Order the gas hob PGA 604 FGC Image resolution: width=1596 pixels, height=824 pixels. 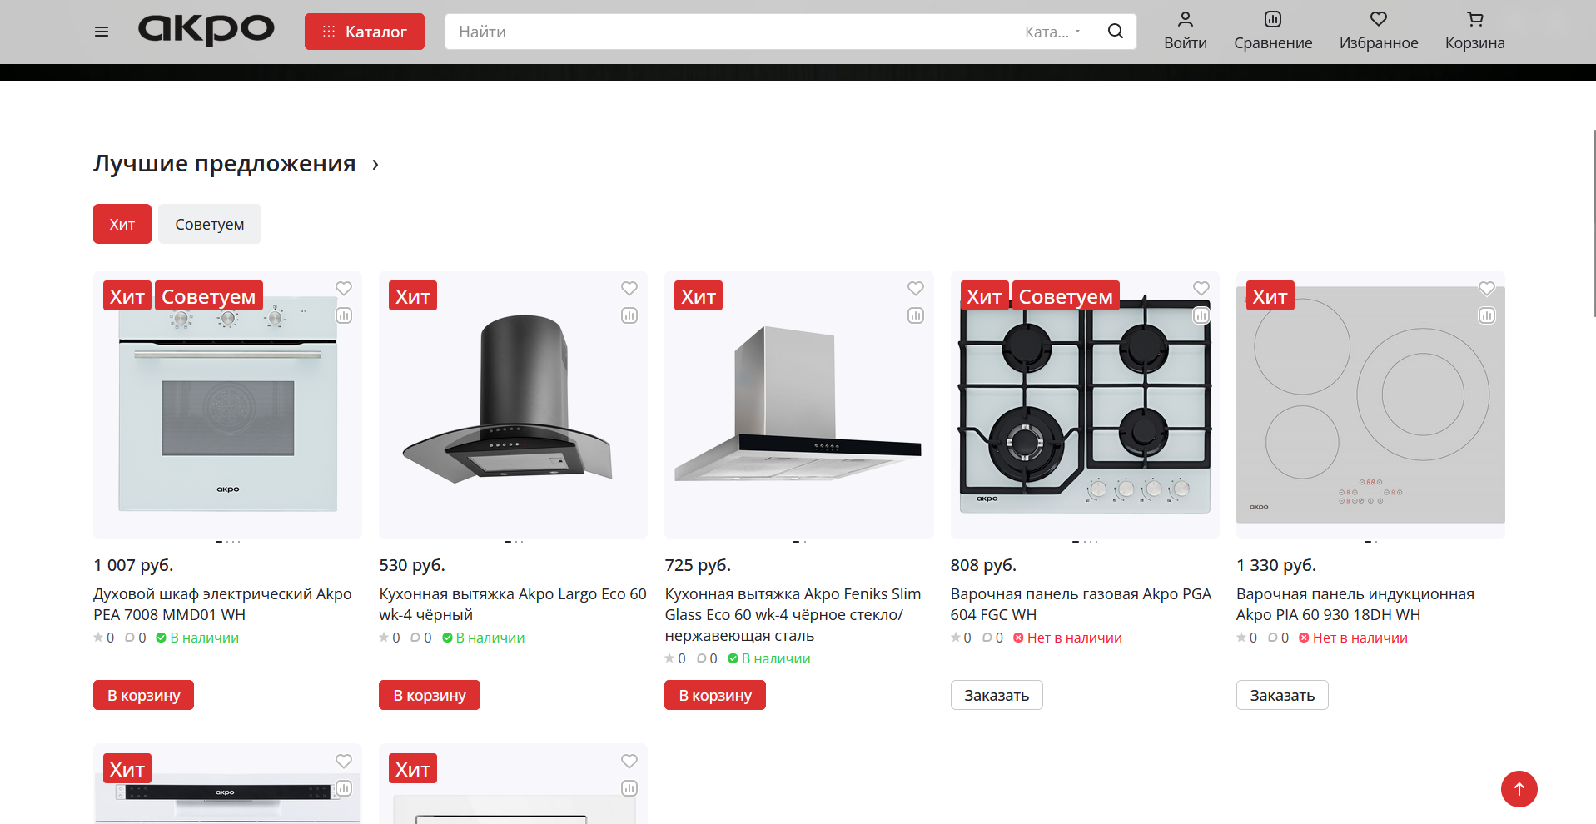[997, 695]
